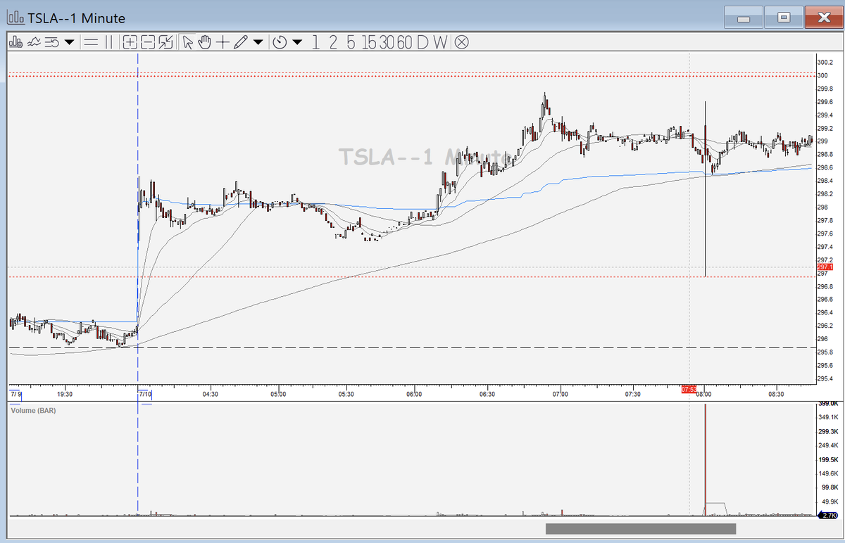Switch to 30 minute interval
Image resolution: width=845 pixels, height=543 pixels.
tap(387, 42)
